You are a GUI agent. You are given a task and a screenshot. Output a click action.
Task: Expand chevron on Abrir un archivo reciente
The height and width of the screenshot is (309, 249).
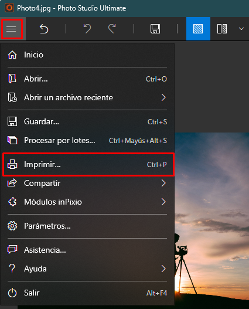click(163, 97)
